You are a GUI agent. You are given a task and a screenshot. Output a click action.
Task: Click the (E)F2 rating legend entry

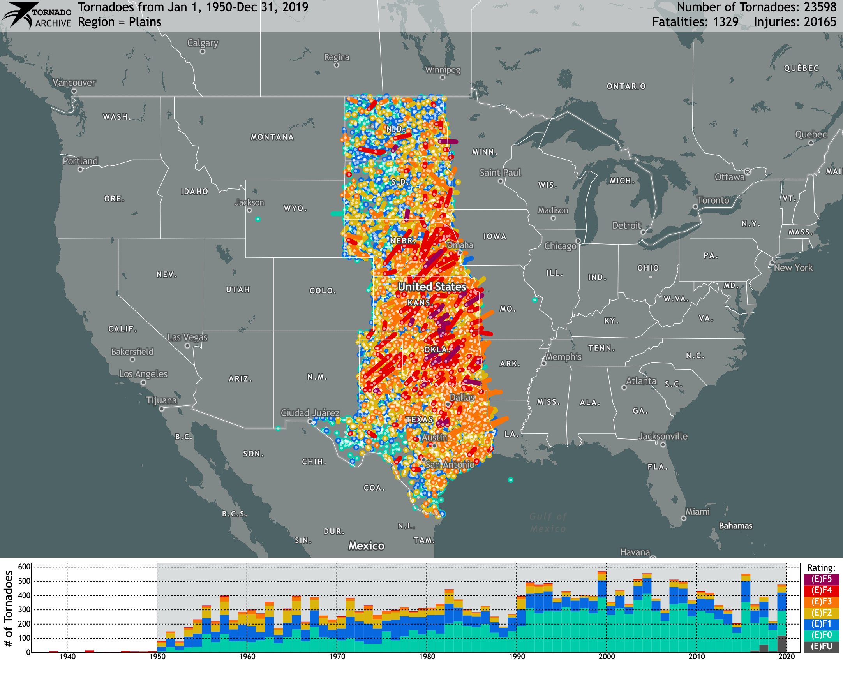pos(821,613)
